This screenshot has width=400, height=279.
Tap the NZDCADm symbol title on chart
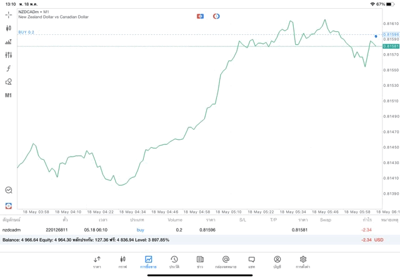pos(34,12)
